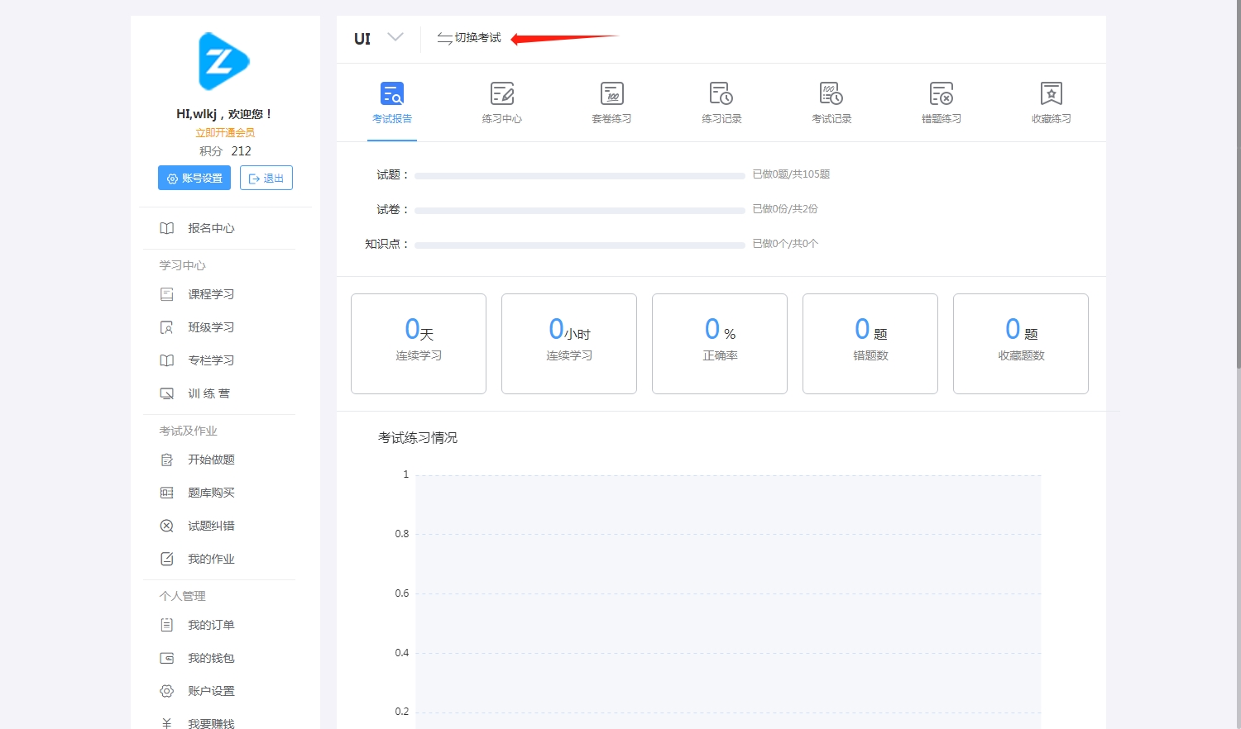Click the 题库购买 sidebar icon
The image size is (1241, 729).
click(x=167, y=493)
